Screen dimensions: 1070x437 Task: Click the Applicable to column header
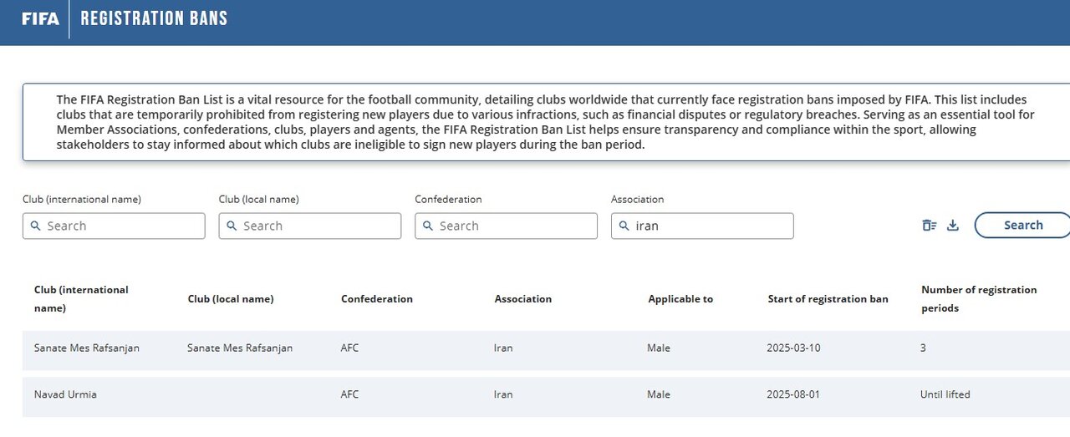click(x=680, y=299)
